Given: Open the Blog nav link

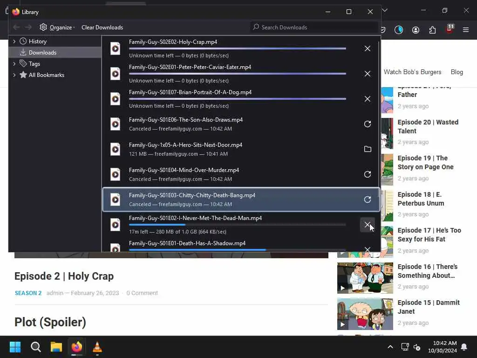Looking at the screenshot, I should (457, 72).
